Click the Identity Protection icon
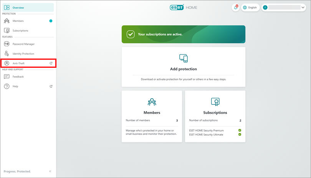This screenshot has height=178, width=311. click(x=7, y=54)
